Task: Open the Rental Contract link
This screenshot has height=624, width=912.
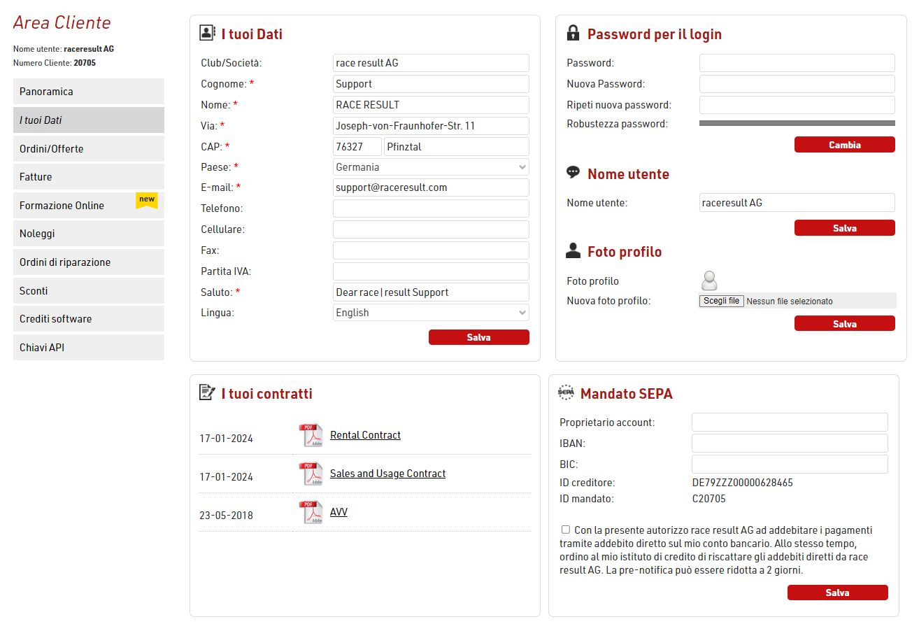Action: coord(365,435)
